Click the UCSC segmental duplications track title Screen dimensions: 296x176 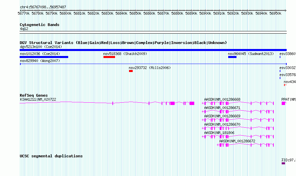(51, 156)
